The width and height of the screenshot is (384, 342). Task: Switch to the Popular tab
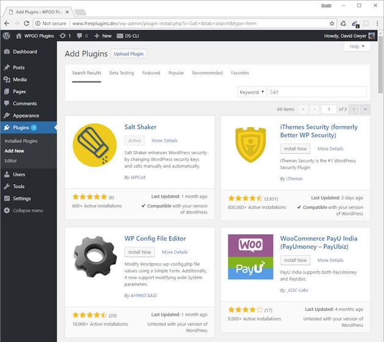176,73
